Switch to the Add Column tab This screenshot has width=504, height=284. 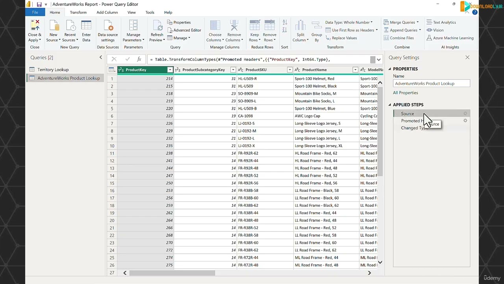point(107,12)
